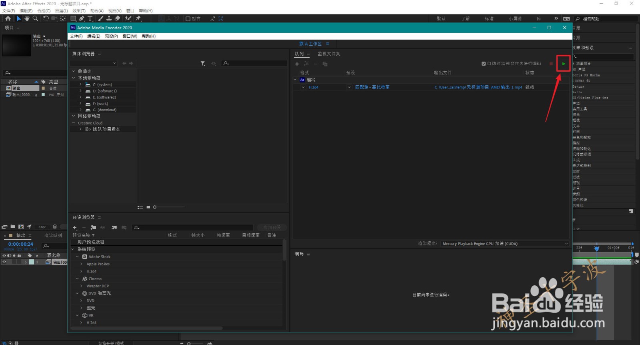
Task: Open the path dropdown in media browser
Action: (94, 63)
